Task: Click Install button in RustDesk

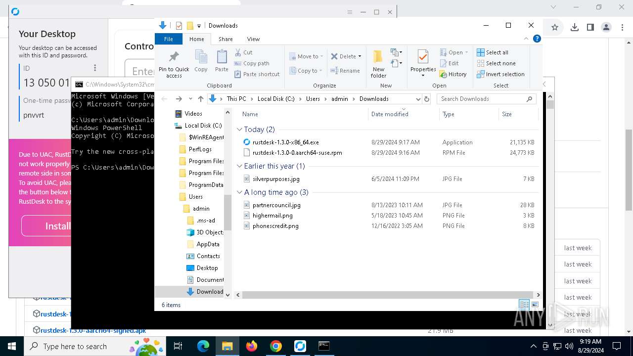Action: [58, 226]
